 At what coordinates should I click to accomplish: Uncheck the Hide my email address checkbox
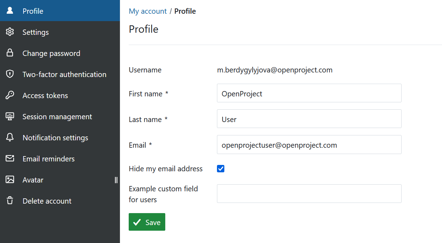point(220,169)
